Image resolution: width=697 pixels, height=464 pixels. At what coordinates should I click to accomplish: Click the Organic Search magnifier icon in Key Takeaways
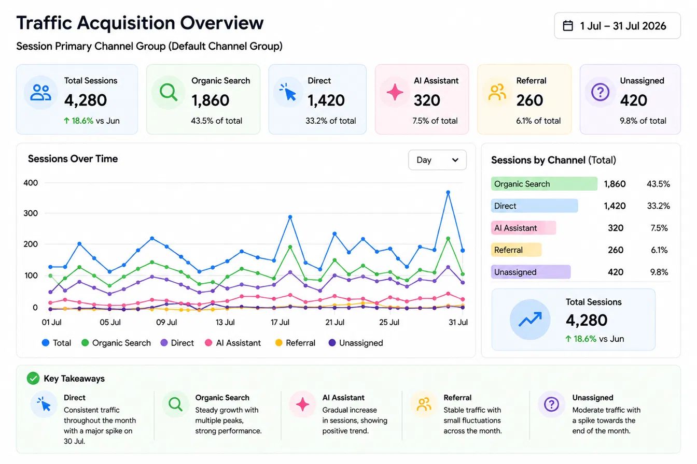coord(175,404)
